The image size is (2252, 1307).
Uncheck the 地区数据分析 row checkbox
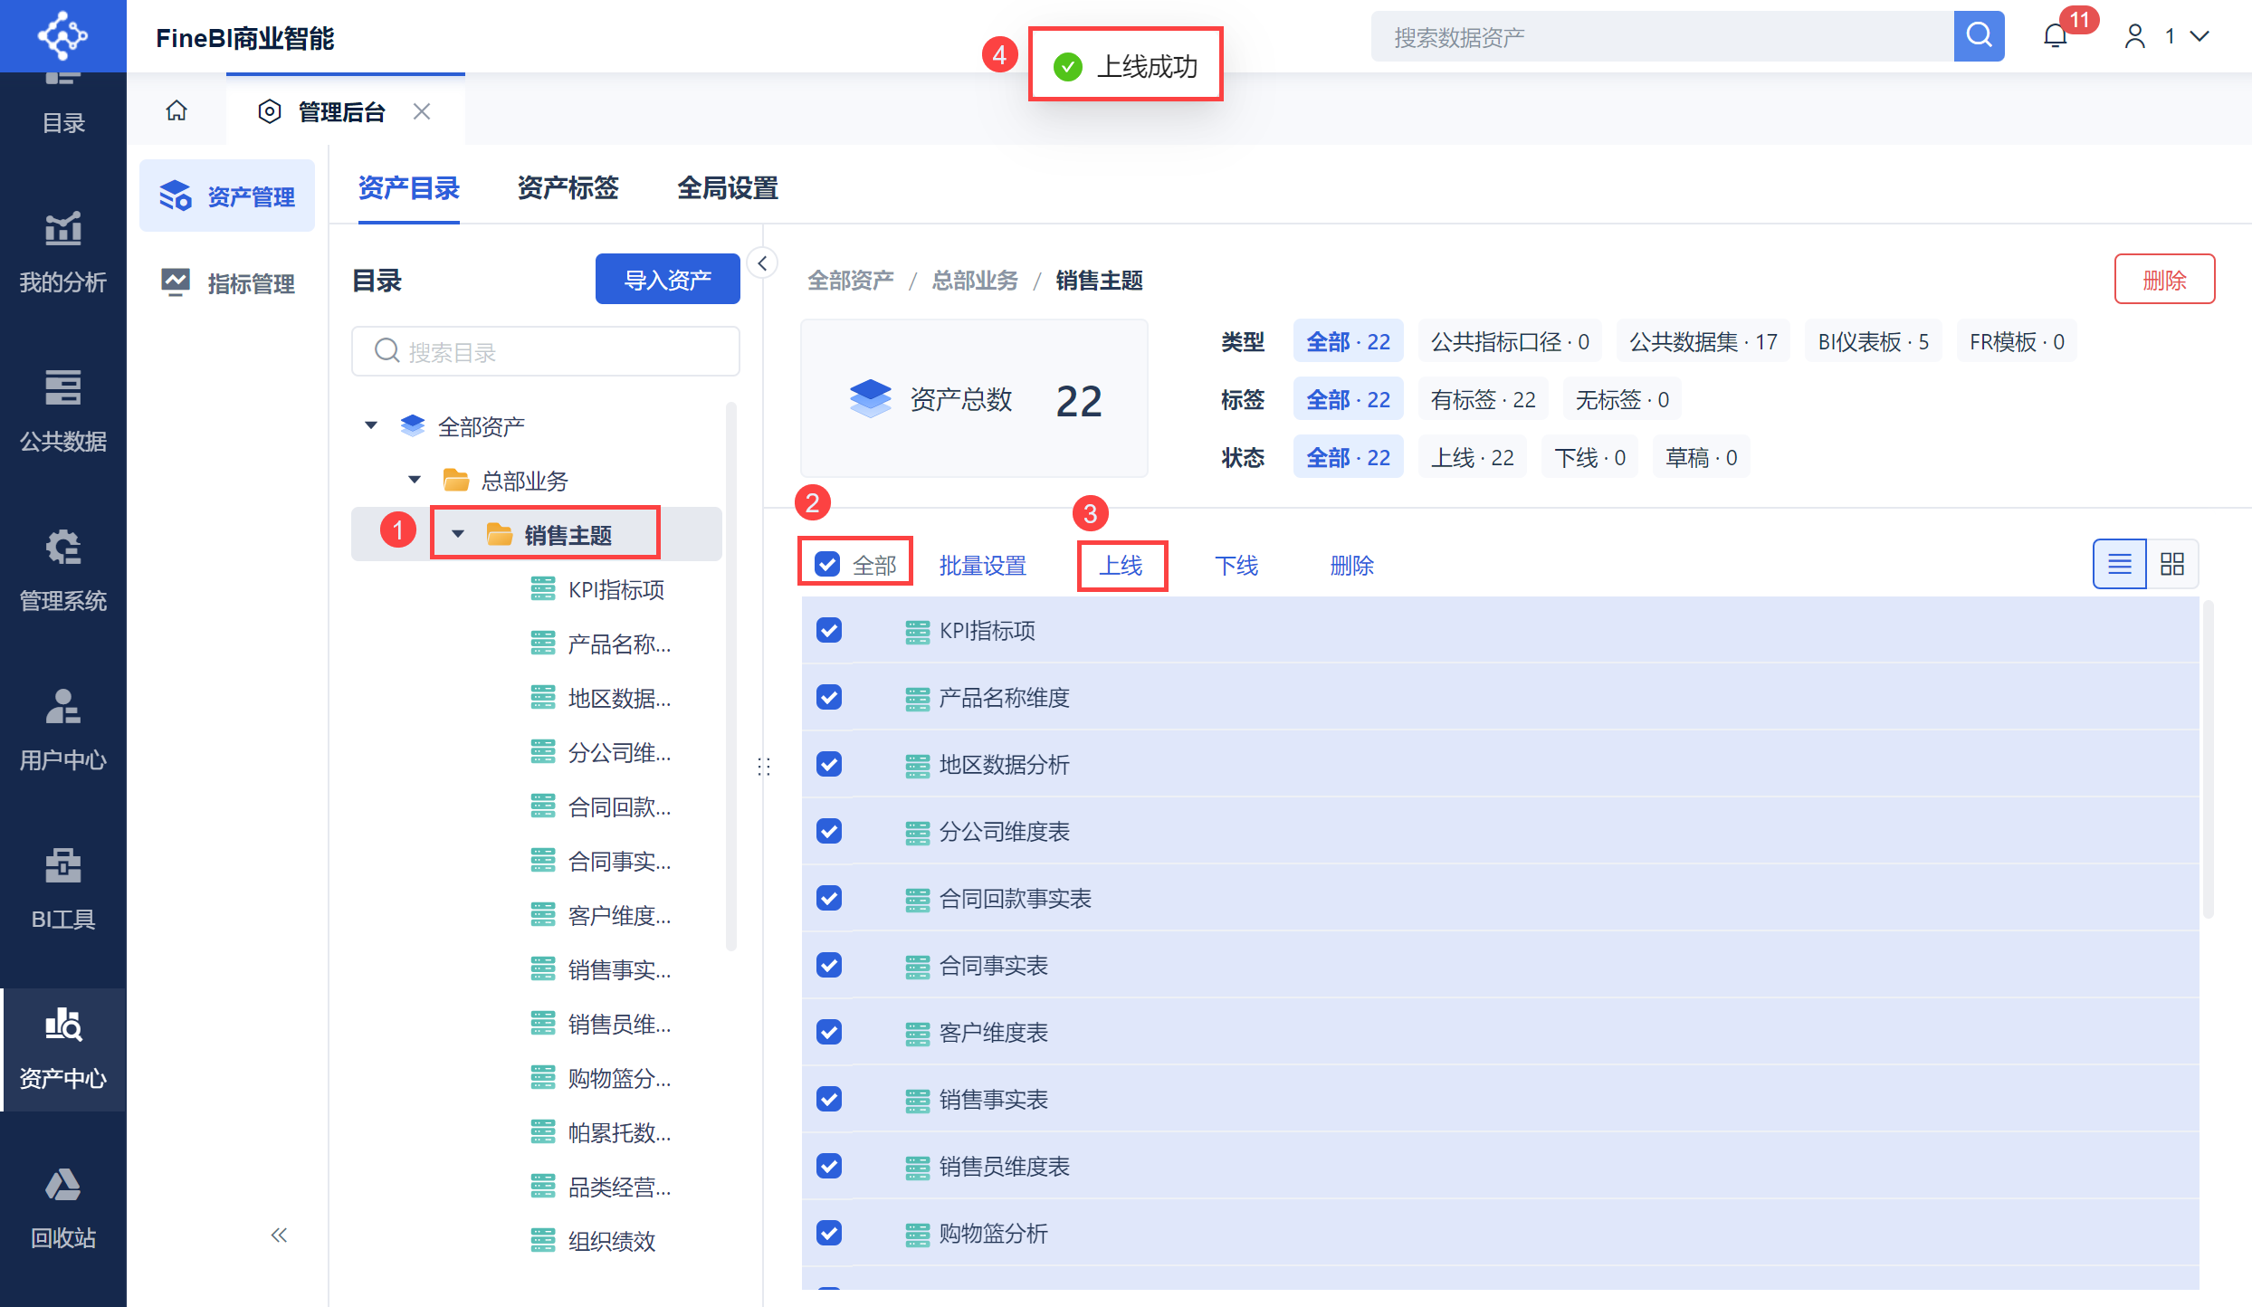829,764
